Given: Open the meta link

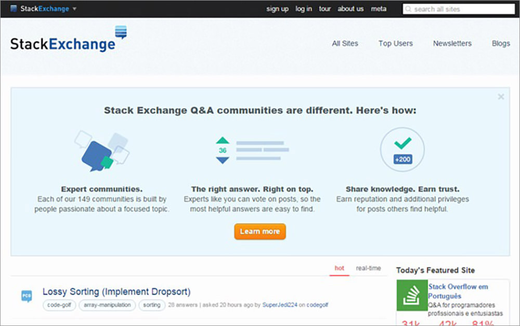Looking at the screenshot, I should pos(379,9).
